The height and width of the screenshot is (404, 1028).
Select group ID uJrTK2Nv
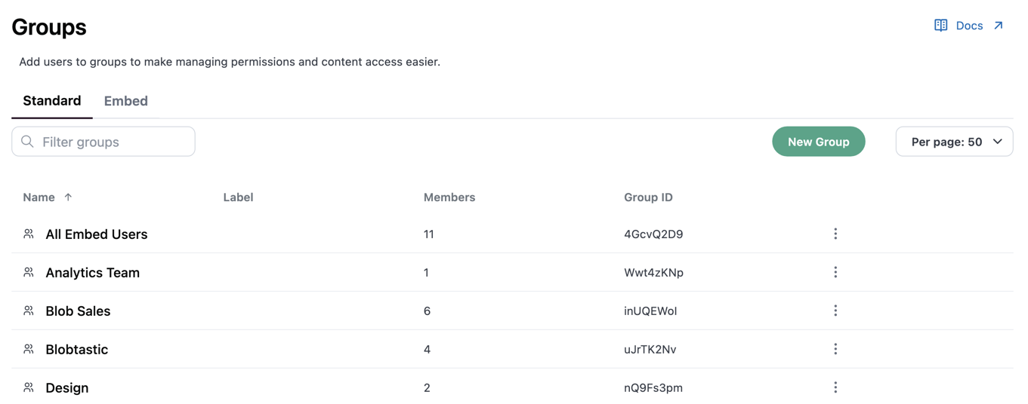(650, 349)
